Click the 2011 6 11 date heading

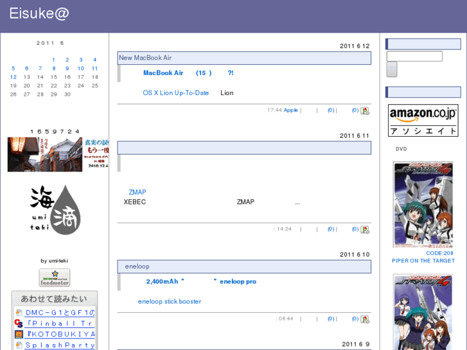click(355, 136)
